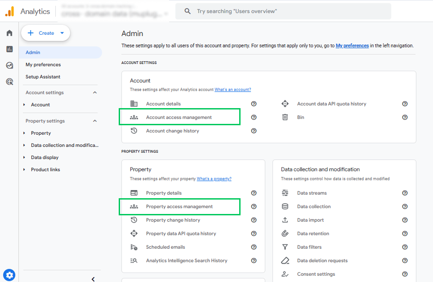
Task: Expand Data collection and modification arrow
Action: (24, 146)
